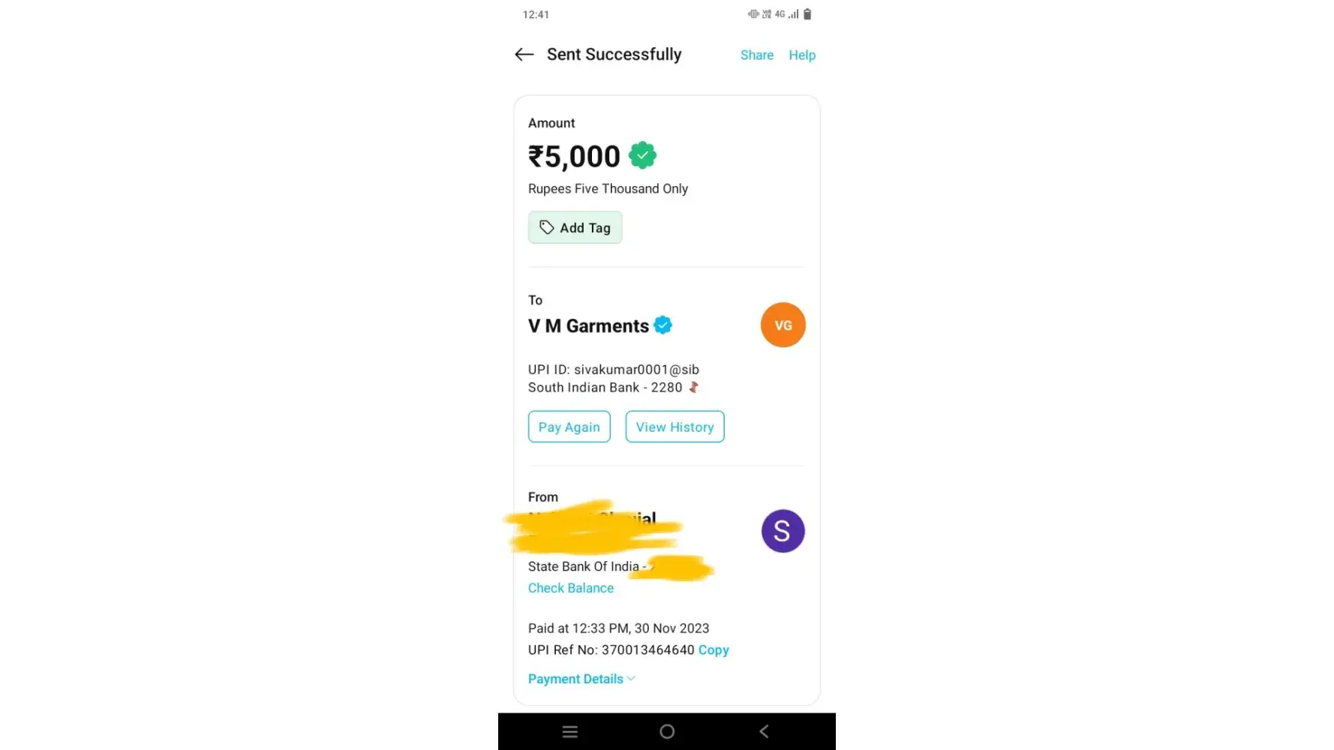The image size is (1334, 750).
Task: Expand the Payment Details section
Action: point(575,679)
